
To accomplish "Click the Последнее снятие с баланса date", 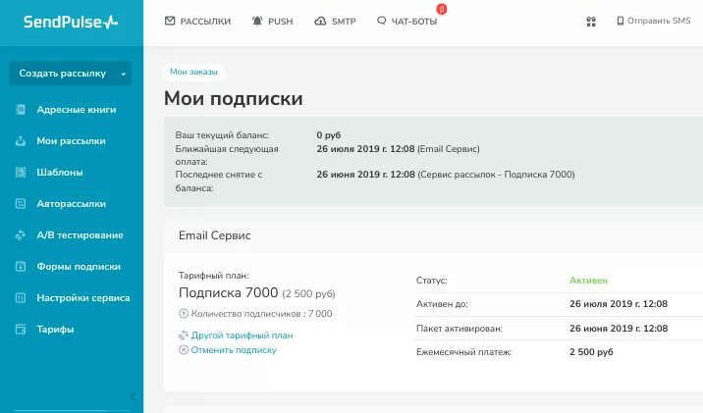I will pos(365,175).
